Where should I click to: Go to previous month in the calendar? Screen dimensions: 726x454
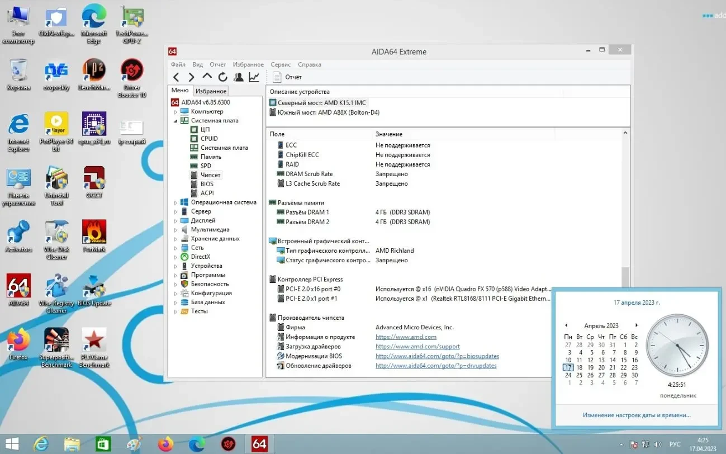point(566,325)
